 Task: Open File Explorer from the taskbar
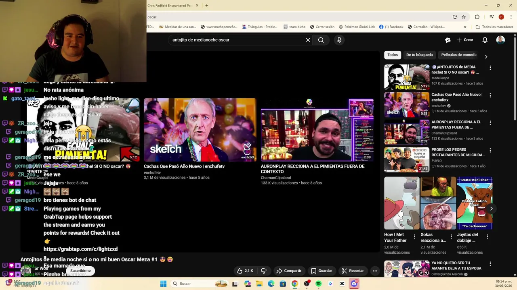click(x=259, y=284)
